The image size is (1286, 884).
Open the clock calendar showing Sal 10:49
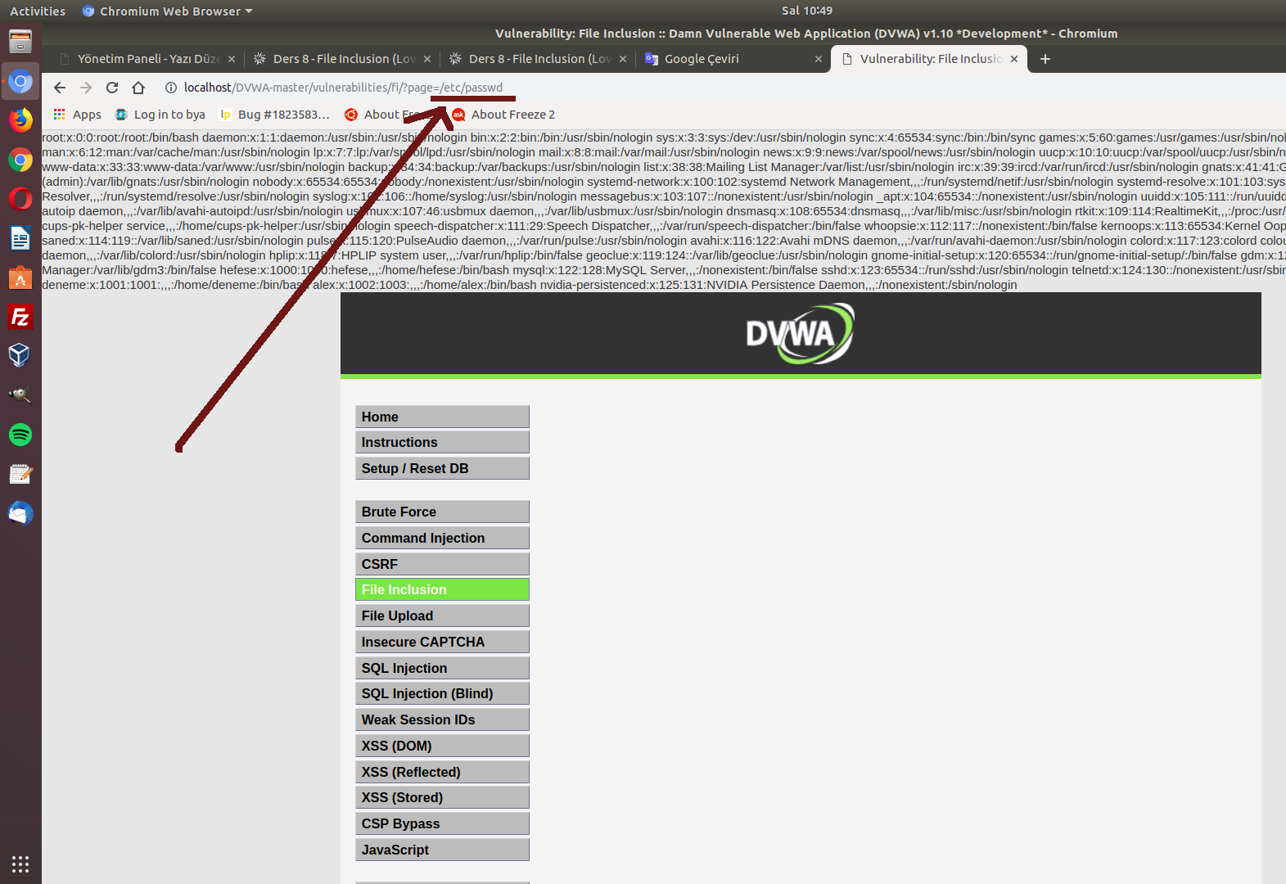[806, 11]
